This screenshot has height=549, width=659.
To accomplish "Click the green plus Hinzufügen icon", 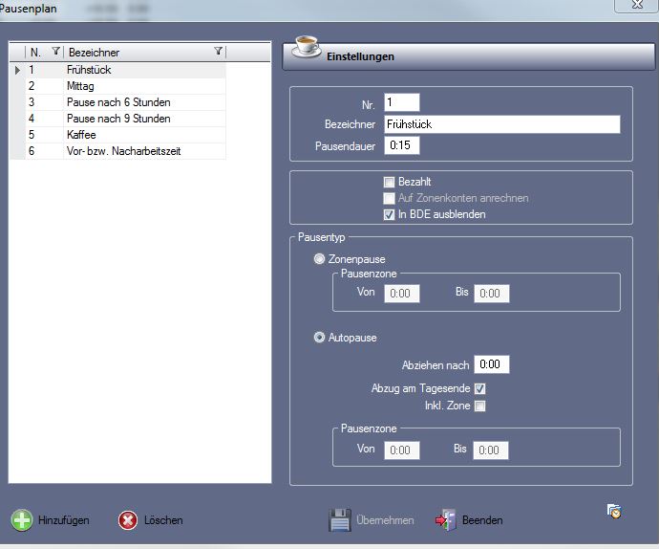I will tap(22, 519).
